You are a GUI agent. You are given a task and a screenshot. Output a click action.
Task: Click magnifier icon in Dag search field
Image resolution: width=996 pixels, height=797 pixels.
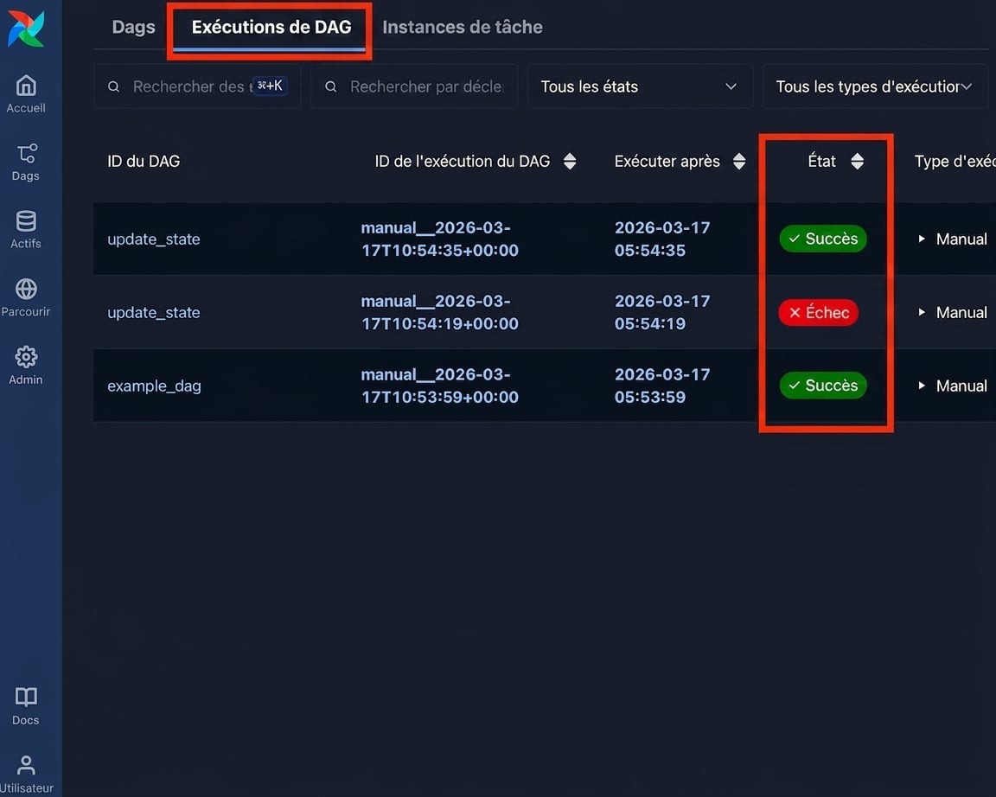click(x=114, y=86)
